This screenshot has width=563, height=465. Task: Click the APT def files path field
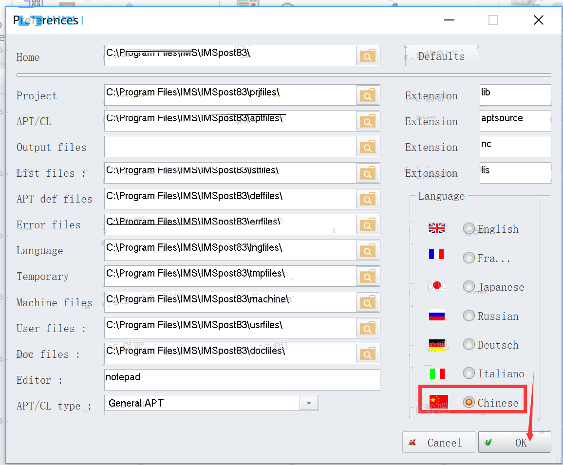tap(230, 199)
